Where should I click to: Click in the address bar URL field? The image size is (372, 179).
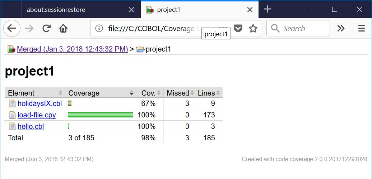click(152, 28)
